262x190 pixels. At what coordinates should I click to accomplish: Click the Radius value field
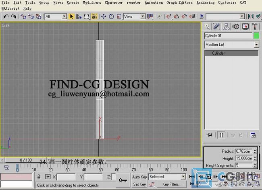(x=243, y=151)
